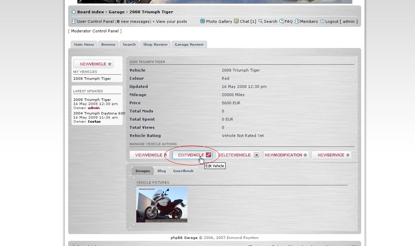Click the Chat smiley icon

pos(236,21)
